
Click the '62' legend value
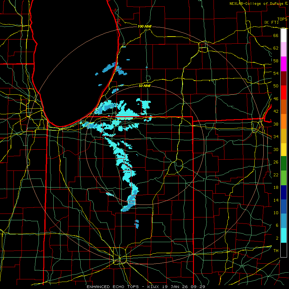[x=276, y=48]
